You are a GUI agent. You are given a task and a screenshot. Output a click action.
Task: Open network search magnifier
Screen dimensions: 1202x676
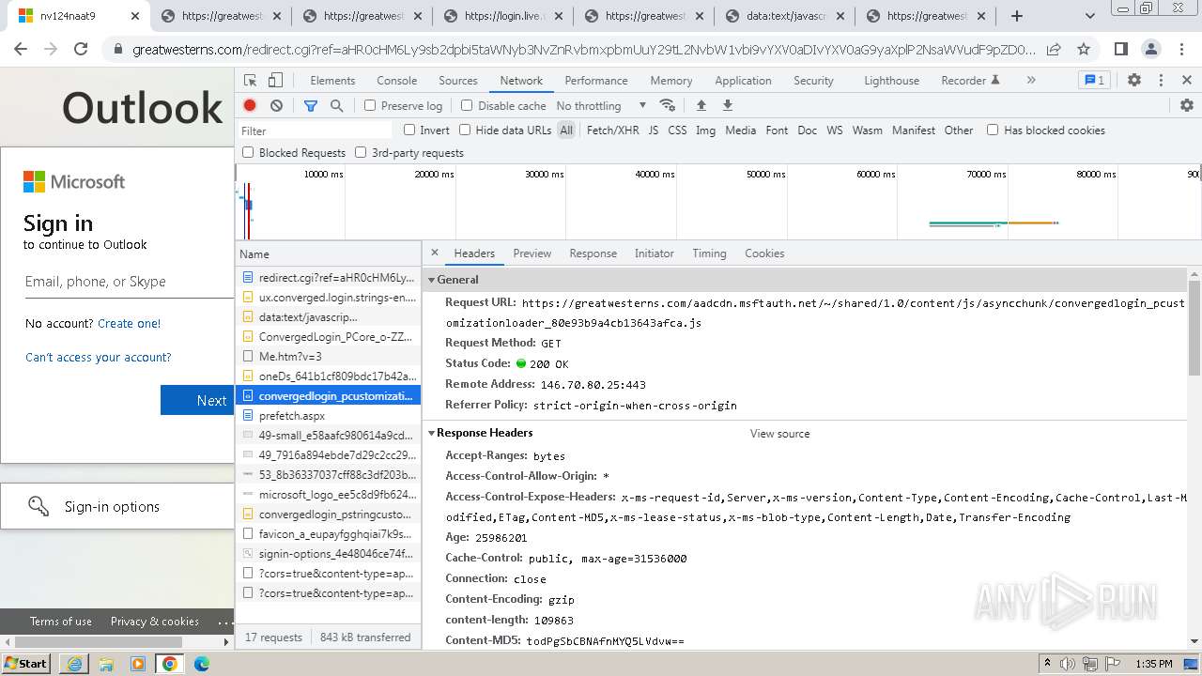click(x=337, y=106)
